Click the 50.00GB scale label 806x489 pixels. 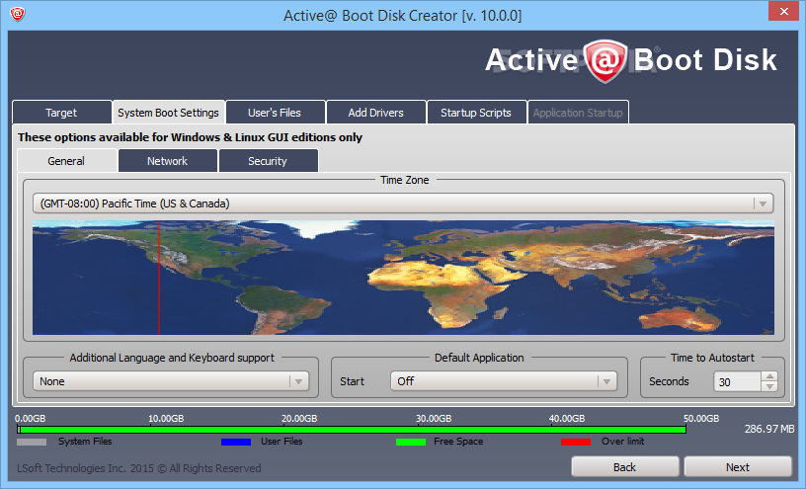click(701, 419)
